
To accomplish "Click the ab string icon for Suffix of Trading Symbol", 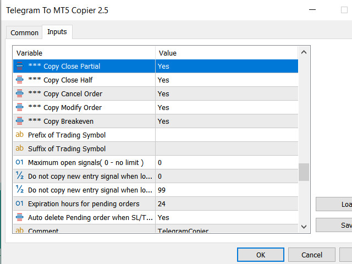I will 20,148.
